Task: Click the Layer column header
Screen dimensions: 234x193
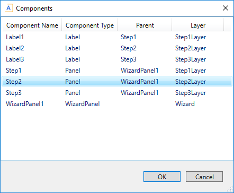Action: point(197,25)
